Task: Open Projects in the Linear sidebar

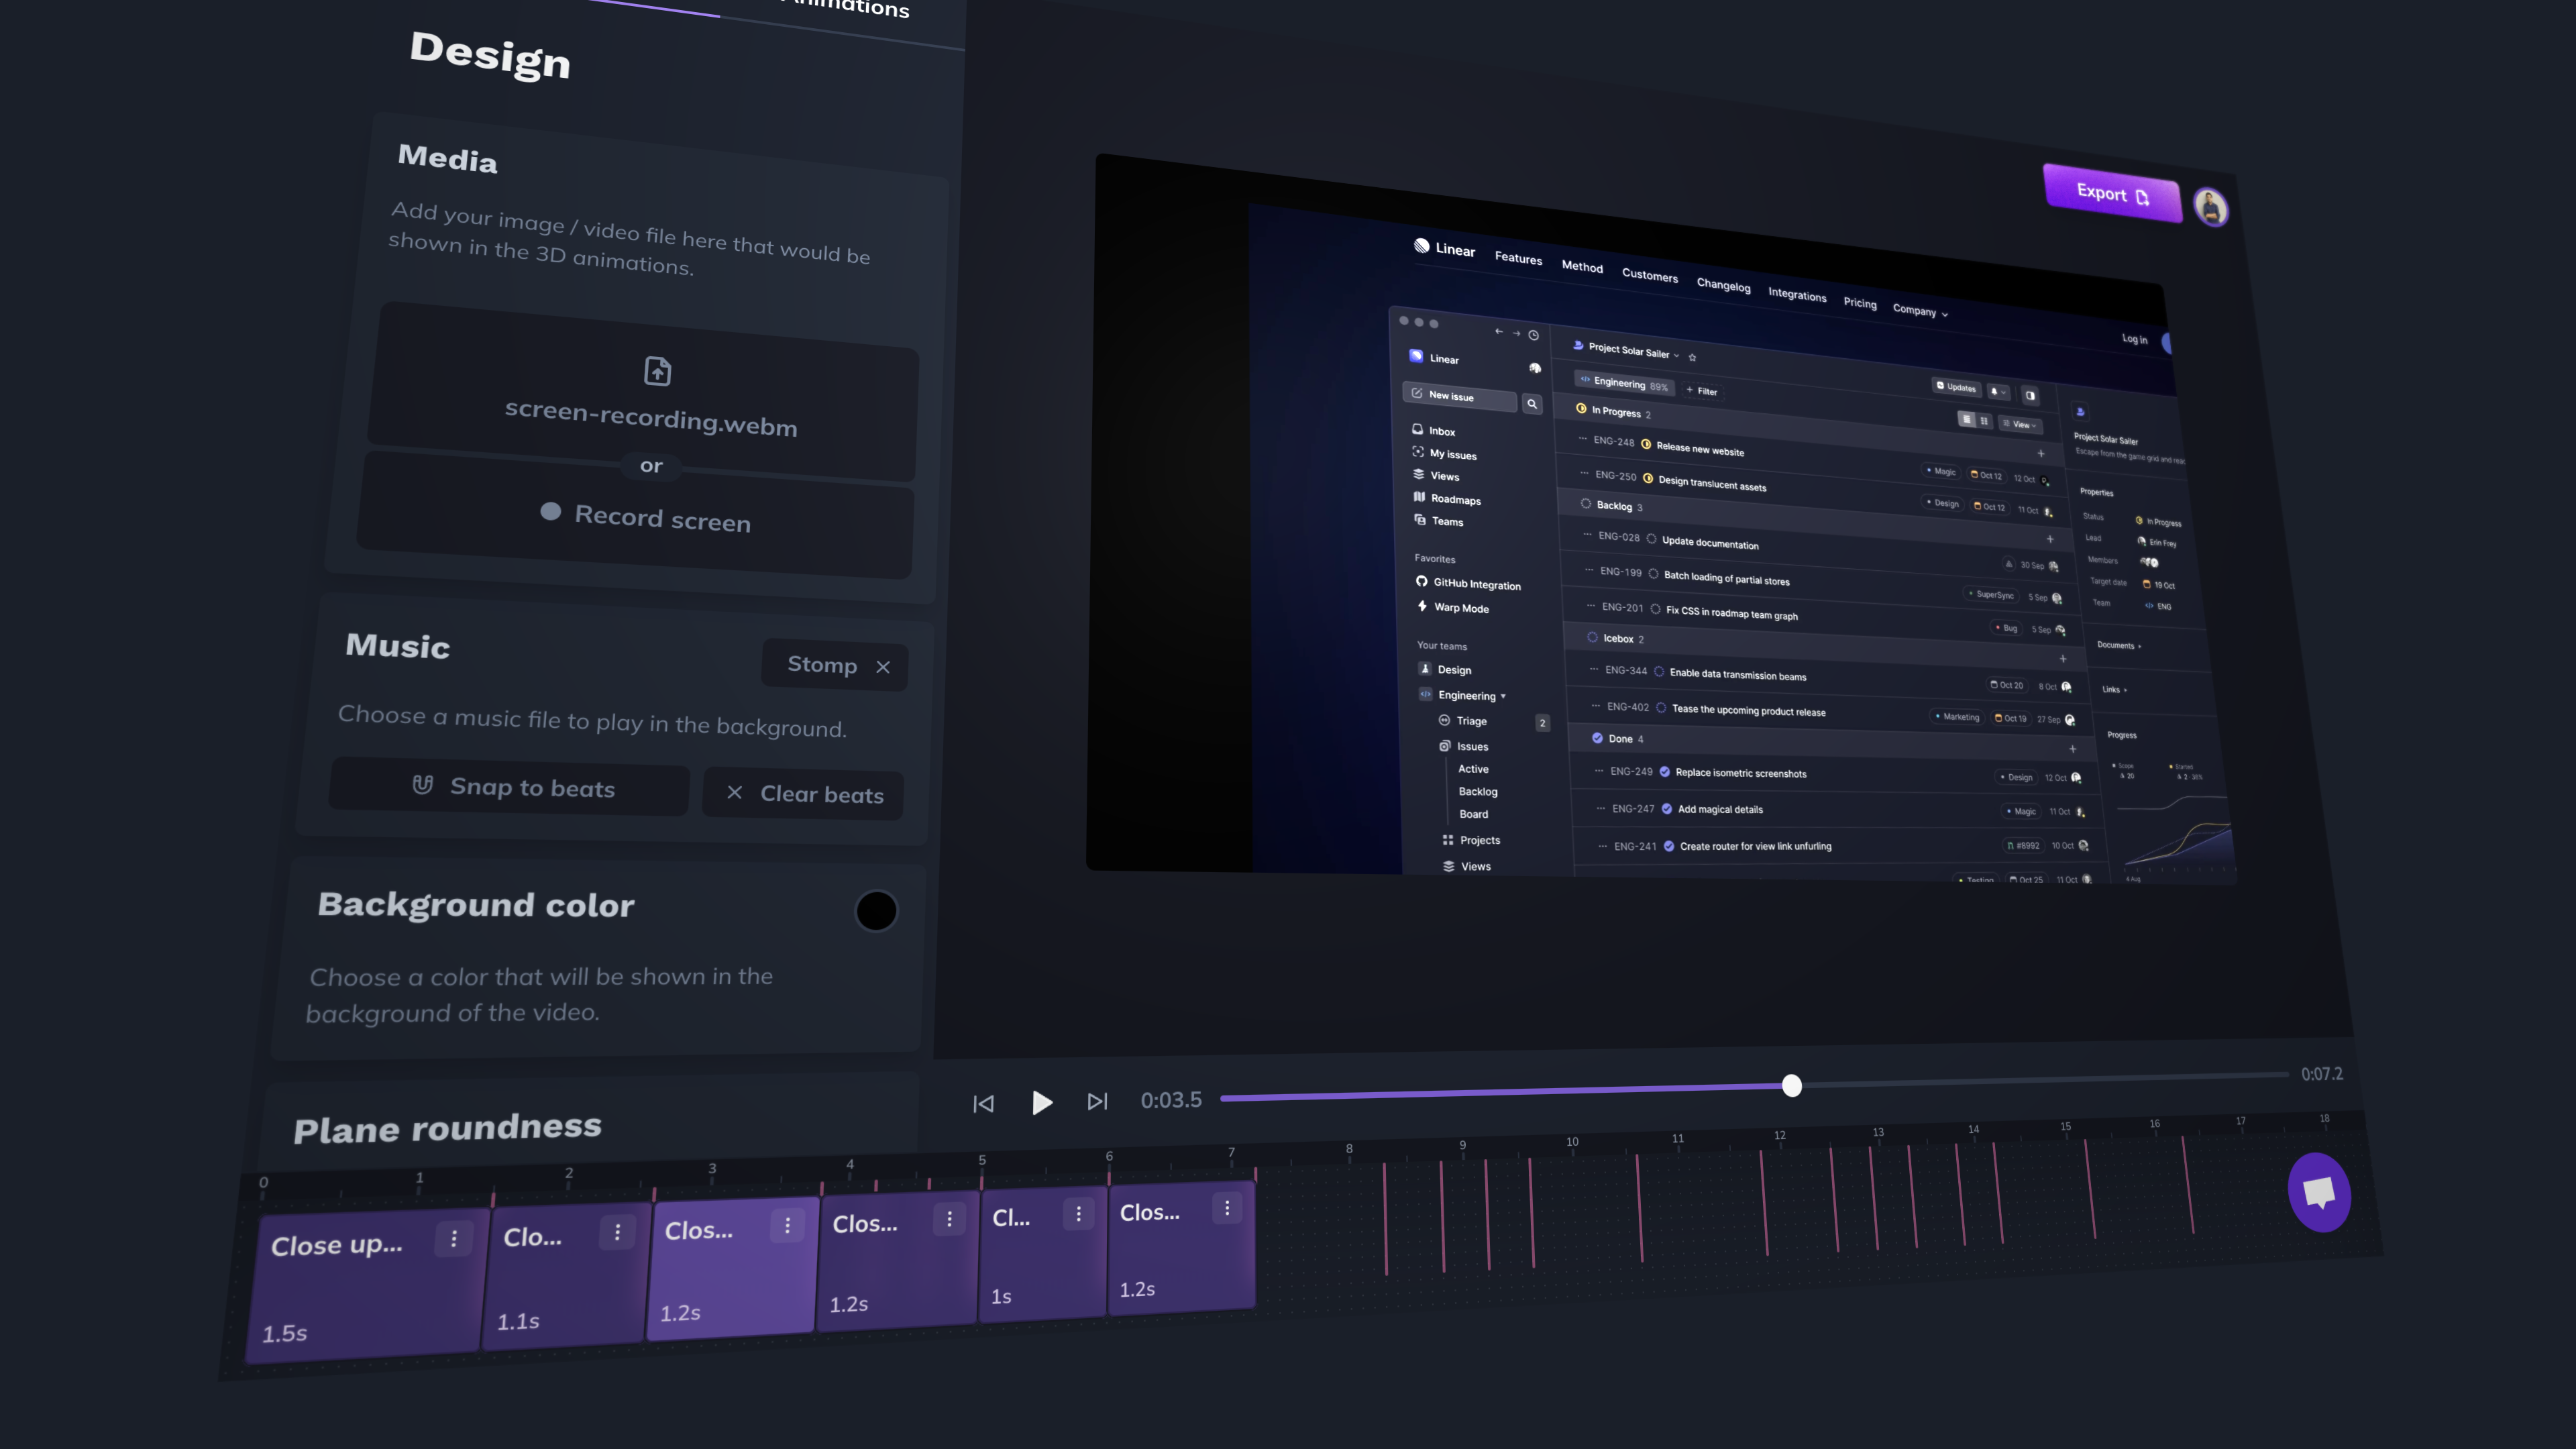Action: click(1471, 840)
